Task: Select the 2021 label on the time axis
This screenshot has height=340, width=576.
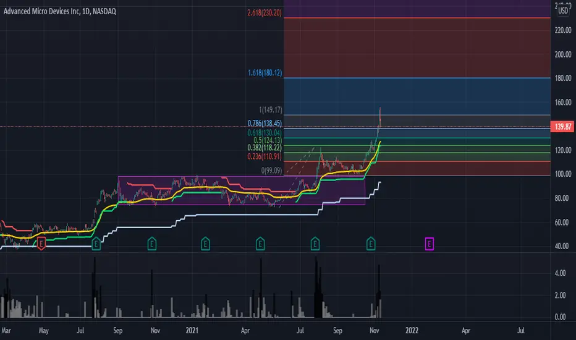Action: coord(192,331)
